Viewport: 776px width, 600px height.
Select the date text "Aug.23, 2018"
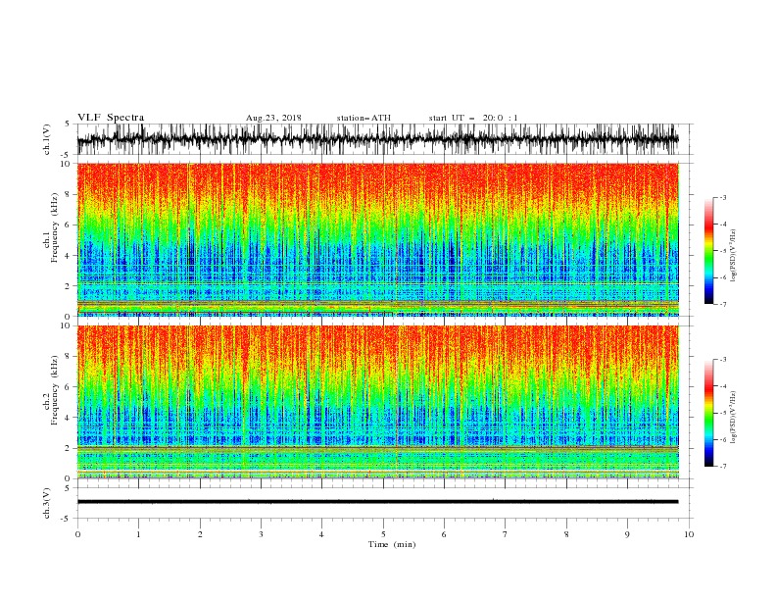(x=273, y=118)
